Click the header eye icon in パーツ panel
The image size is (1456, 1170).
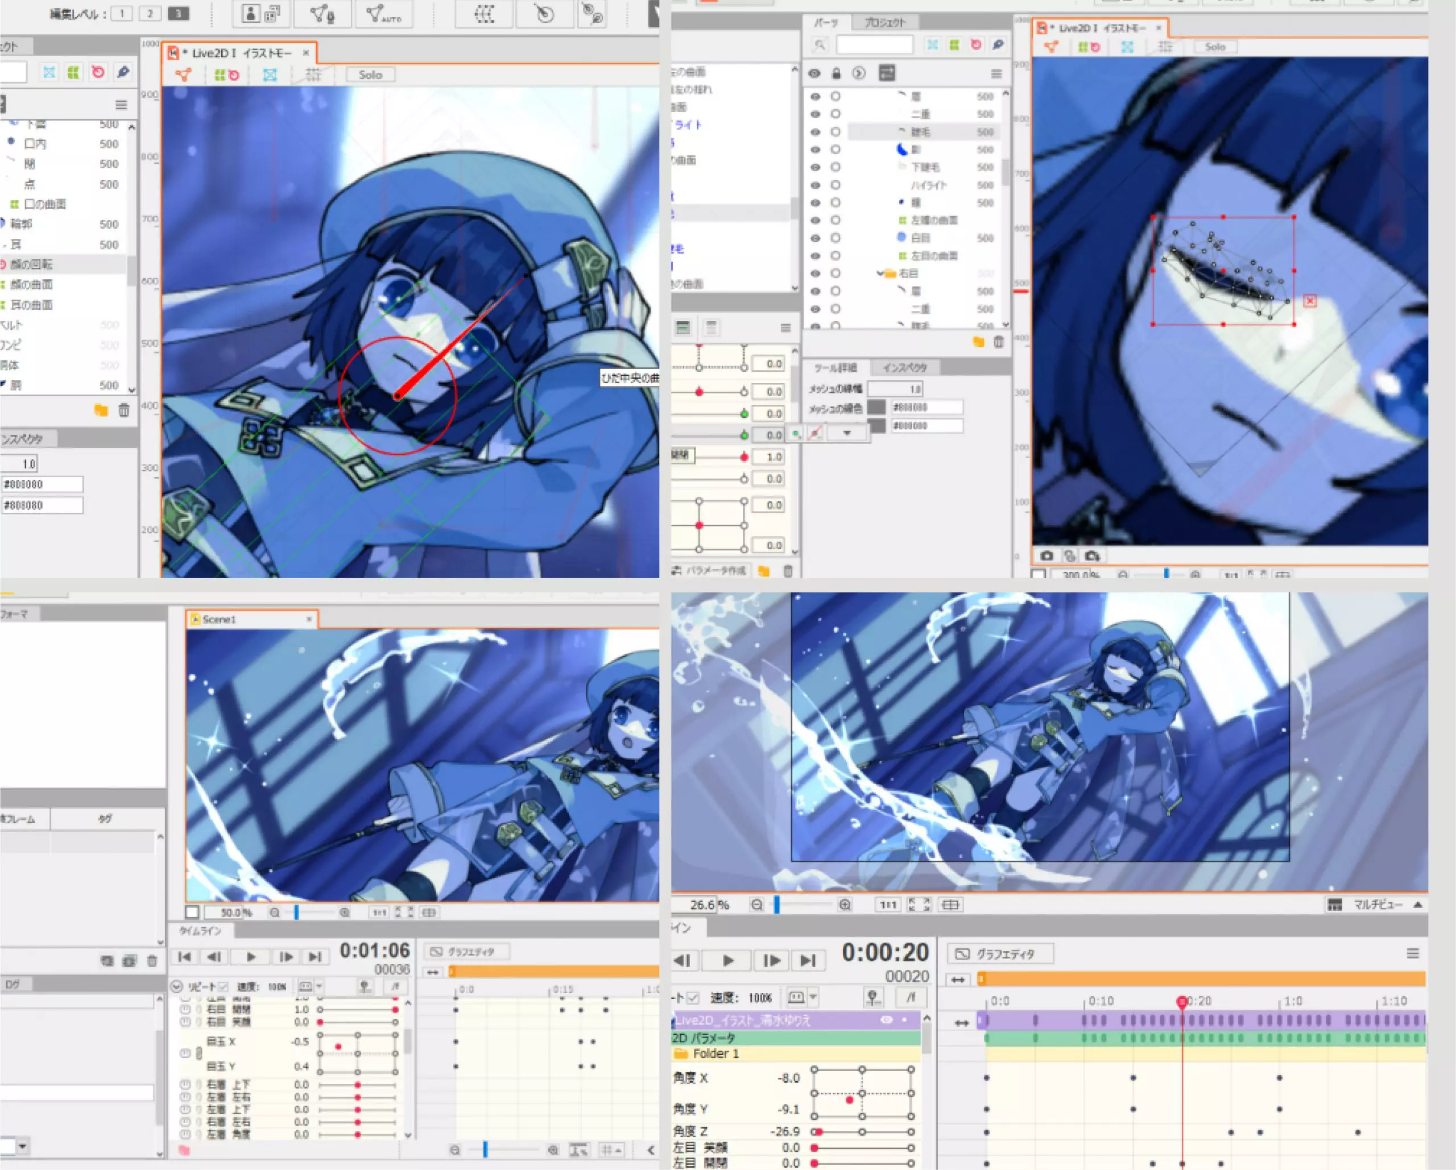[814, 73]
